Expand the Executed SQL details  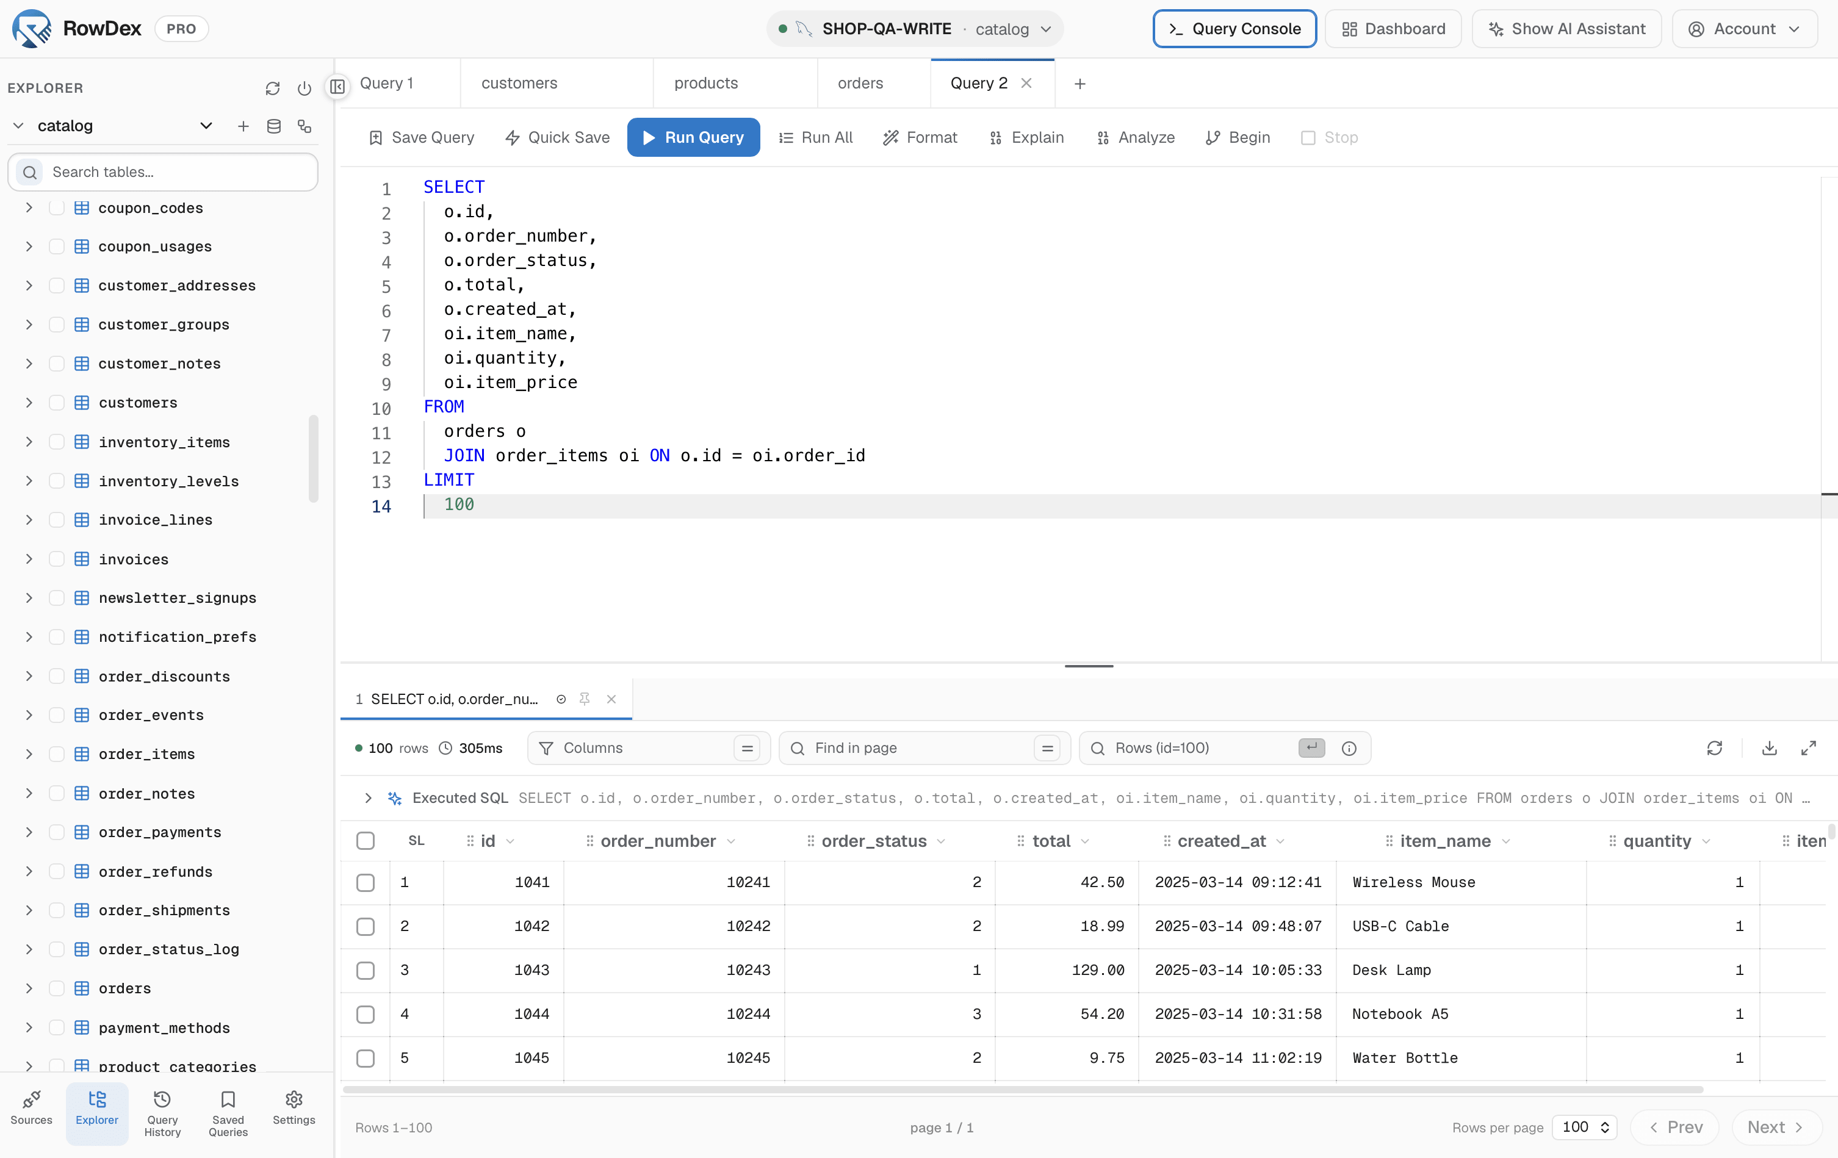(368, 797)
